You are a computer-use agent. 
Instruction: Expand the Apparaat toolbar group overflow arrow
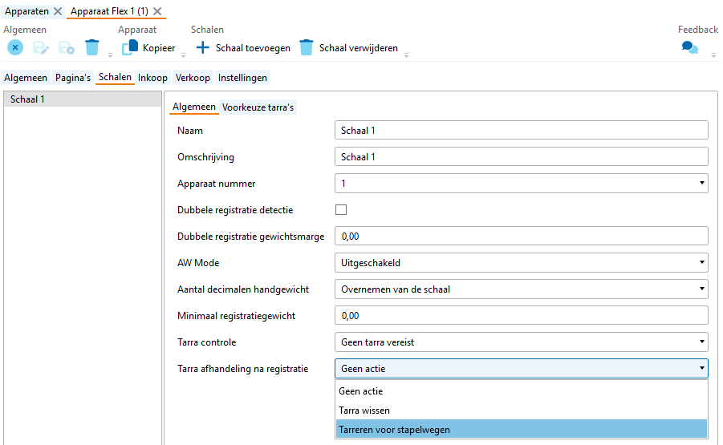coord(183,55)
